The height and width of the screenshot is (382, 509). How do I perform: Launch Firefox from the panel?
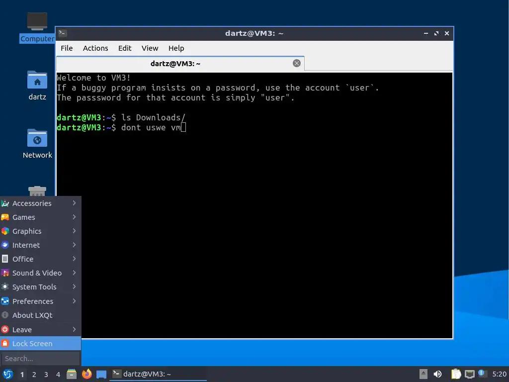[86, 374]
